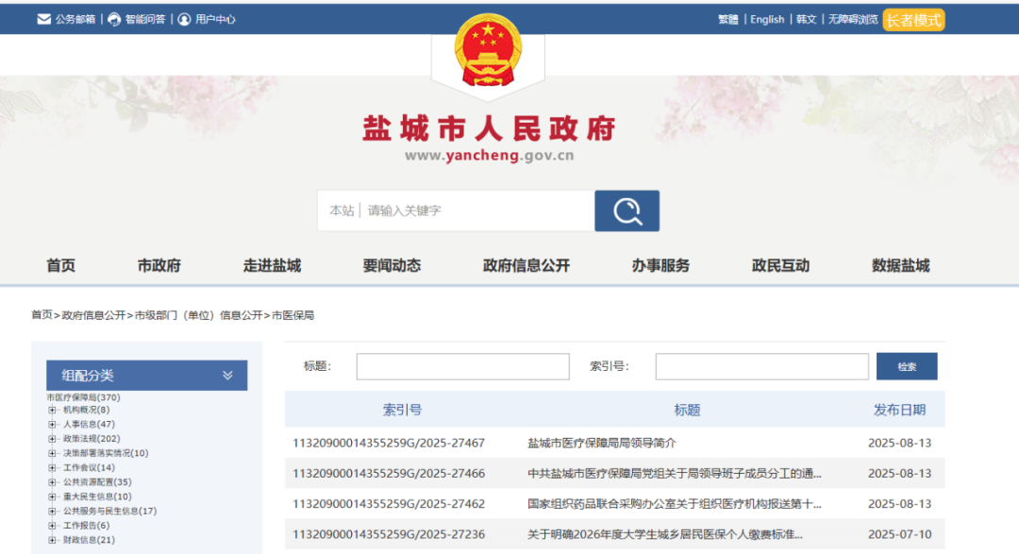Screen dimensions: 1019x554
Task: Click the www.yancheng.gov.cn URL text
Action: tap(490, 156)
